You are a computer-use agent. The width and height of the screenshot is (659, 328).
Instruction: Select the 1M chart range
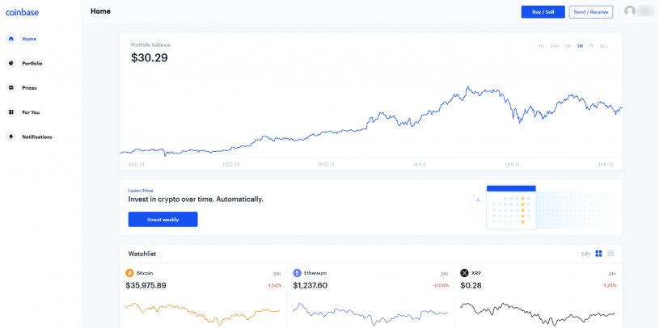point(580,46)
